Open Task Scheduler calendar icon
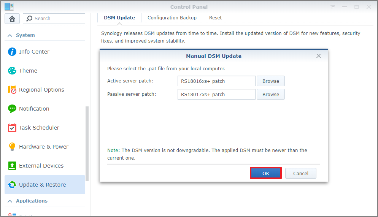The height and width of the screenshot is (217, 378). (12, 128)
